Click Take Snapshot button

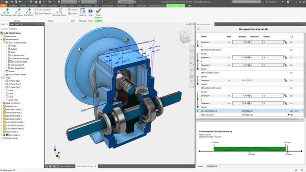[x=43, y=10]
